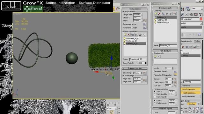Add a new direction modifier
Image resolution: width=204 pixels, height=114 pixels.
tap(125, 35)
